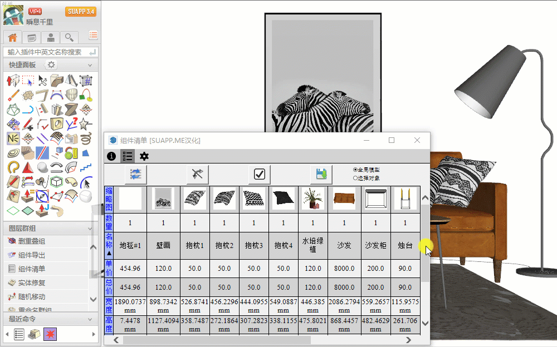Sort by the 名称 row header
Image resolution: width=557 pixels, height=347 pixels.
109,246
